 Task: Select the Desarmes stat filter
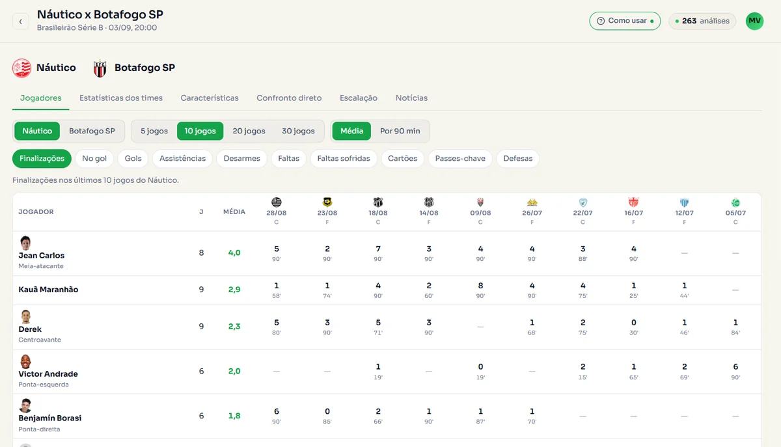coord(241,158)
